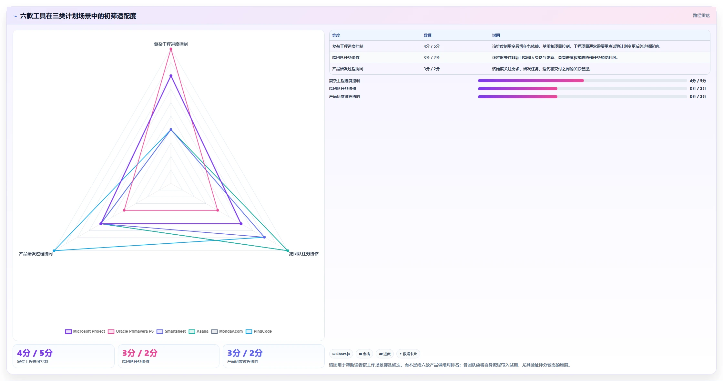Toggle Microsoft Project legend entry
The image size is (723, 381).
[85, 331]
